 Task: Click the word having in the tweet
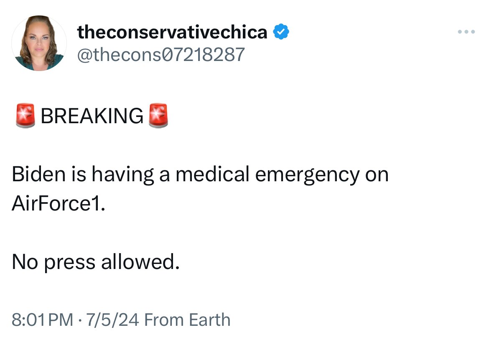coord(122,175)
